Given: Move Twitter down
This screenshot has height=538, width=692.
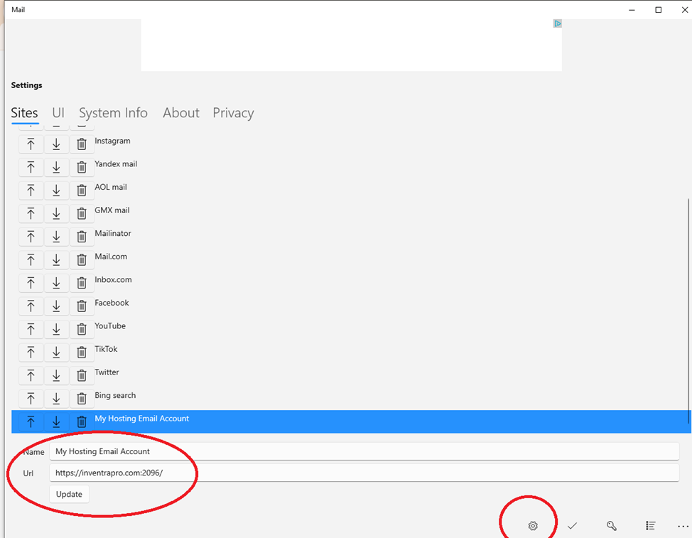Looking at the screenshot, I should [56, 375].
